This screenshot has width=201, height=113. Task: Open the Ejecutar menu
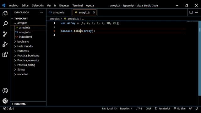64,6
